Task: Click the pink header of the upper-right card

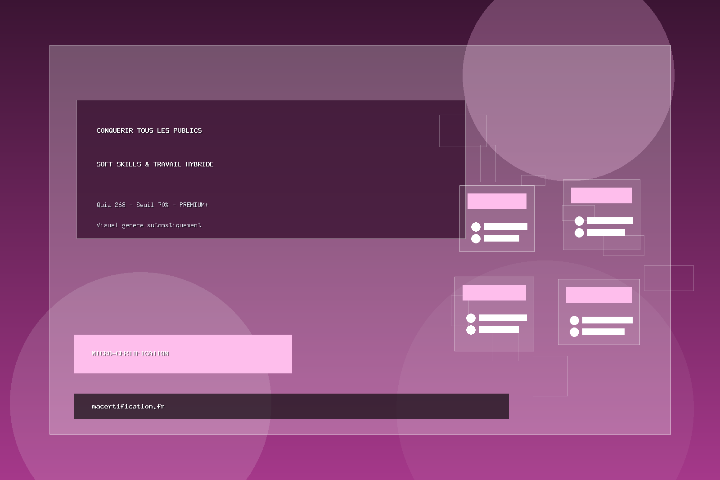Action: tap(601, 195)
